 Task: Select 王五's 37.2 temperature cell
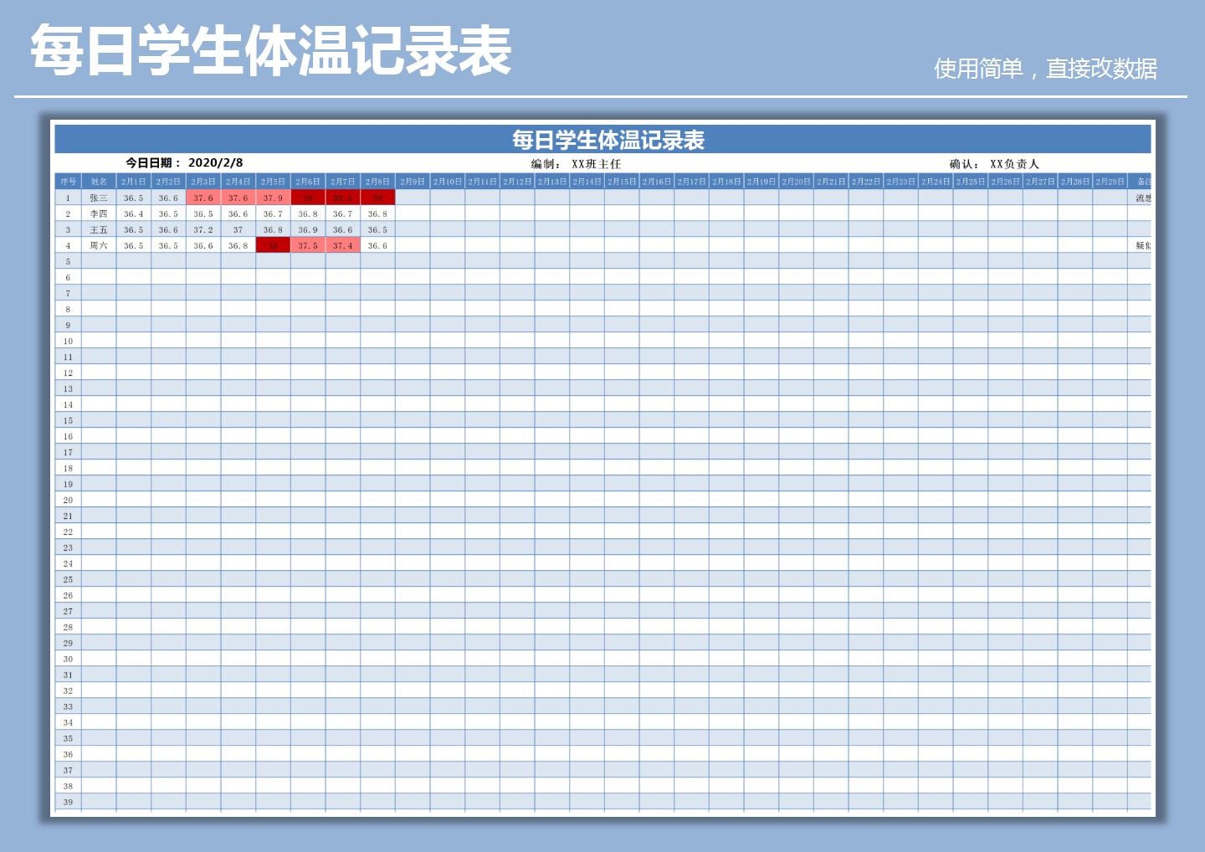click(x=202, y=229)
